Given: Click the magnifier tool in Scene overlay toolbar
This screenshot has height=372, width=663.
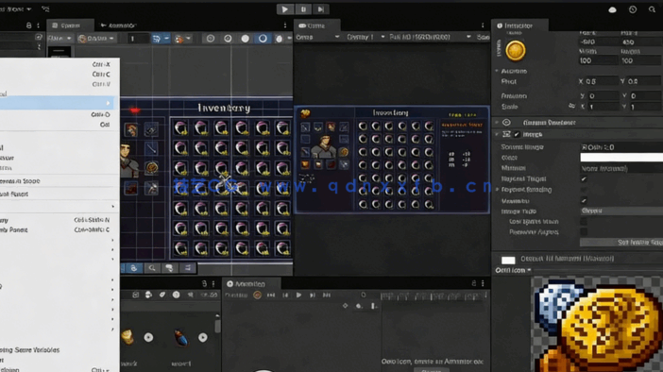Looking at the screenshot, I should (x=152, y=268).
